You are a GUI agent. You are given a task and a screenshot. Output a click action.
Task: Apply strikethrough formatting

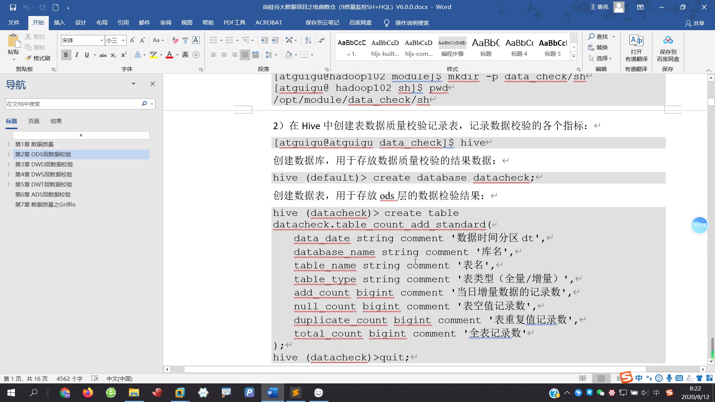(x=103, y=55)
